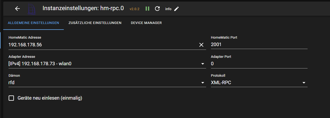Click the Instanzeinstellungen: hm-rpc.0 title
This screenshot has width=330, height=118.
point(83,8)
